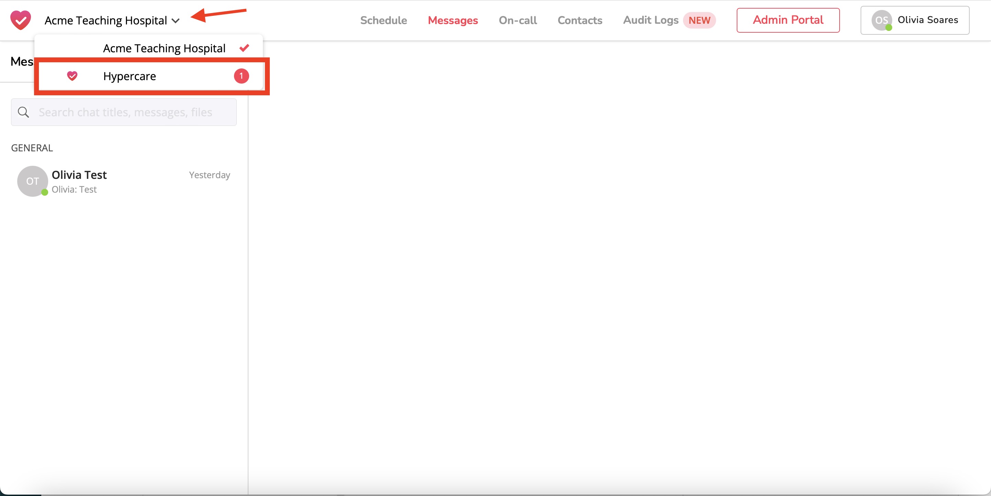Open the Olivia Test conversation
The height and width of the screenshot is (496, 991).
click(124, 182)
